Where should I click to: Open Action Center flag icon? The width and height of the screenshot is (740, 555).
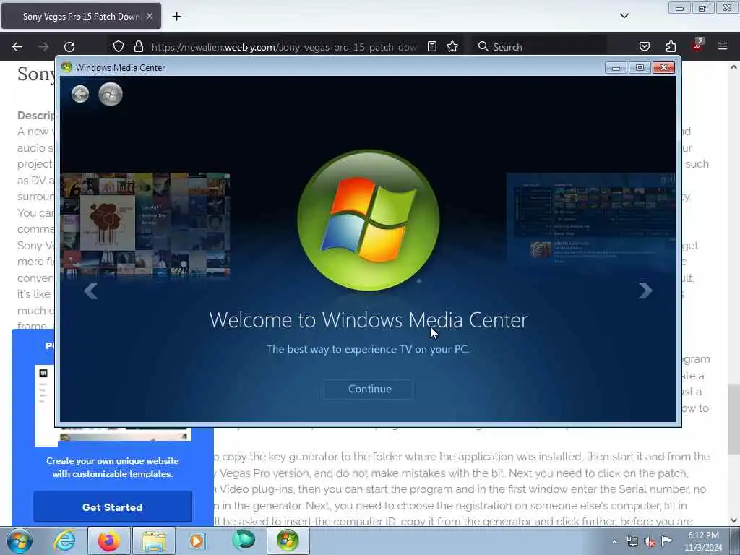point(666,541)
